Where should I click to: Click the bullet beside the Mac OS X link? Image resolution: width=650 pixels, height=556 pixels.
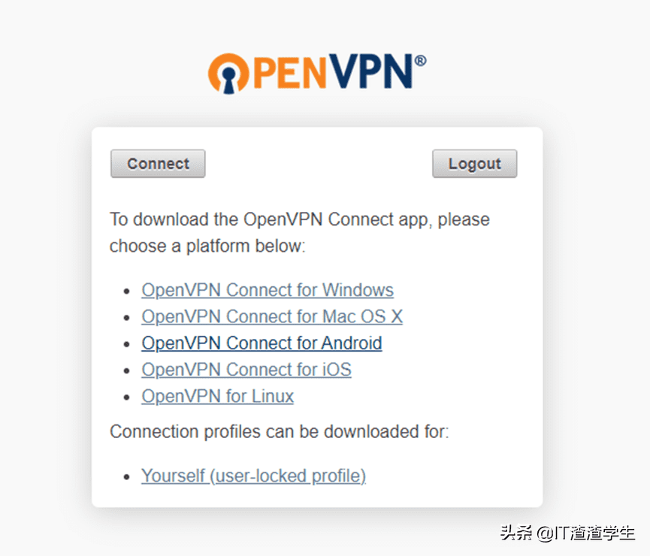127,318
